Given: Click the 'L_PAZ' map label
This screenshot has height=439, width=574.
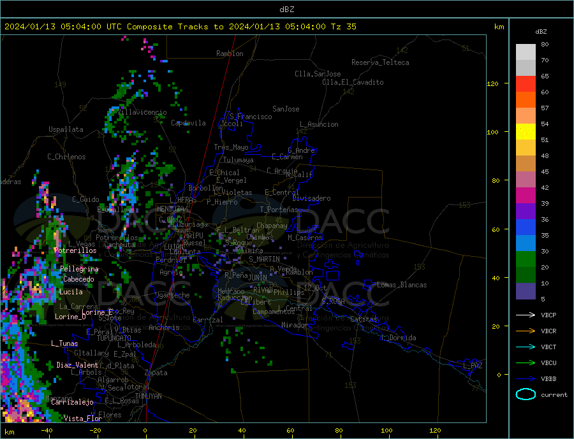Looking at the screenshot, I should click(x=473, y=366).
